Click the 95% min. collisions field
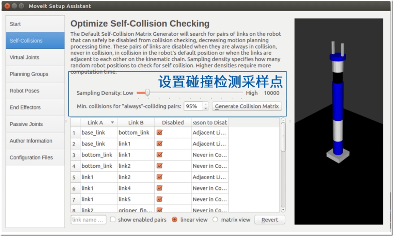This screenshot has height=236, width=393. click(x=193, y=106)
